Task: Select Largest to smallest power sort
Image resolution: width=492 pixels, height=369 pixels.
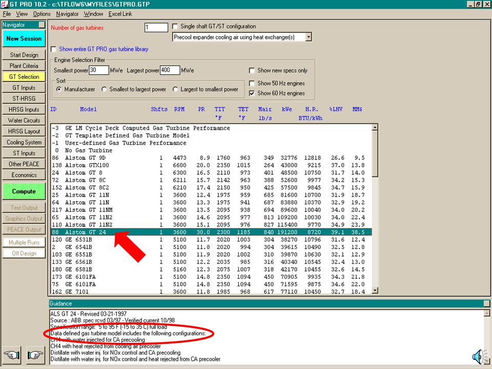Action: 175,89
